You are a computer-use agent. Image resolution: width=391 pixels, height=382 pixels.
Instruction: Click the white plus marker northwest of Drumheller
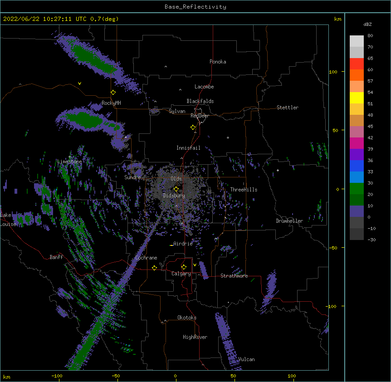278,170
